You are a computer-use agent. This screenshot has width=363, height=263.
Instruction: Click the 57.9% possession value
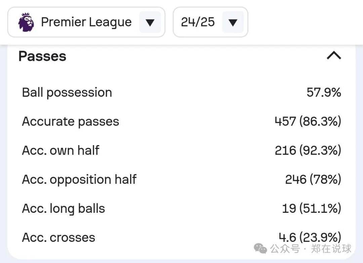click(323, 92)
